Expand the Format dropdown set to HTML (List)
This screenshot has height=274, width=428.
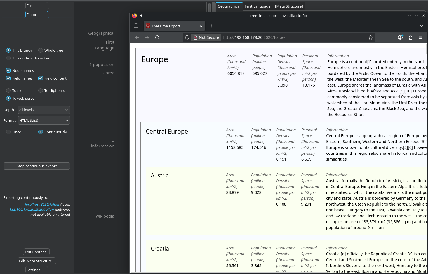pyautogui.click(x=44, y=120)
